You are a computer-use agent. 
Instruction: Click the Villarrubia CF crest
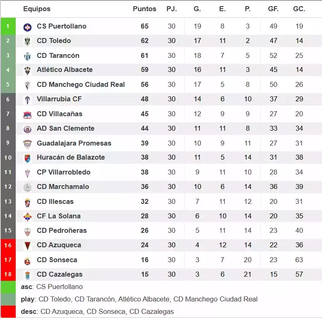[27, 100]
